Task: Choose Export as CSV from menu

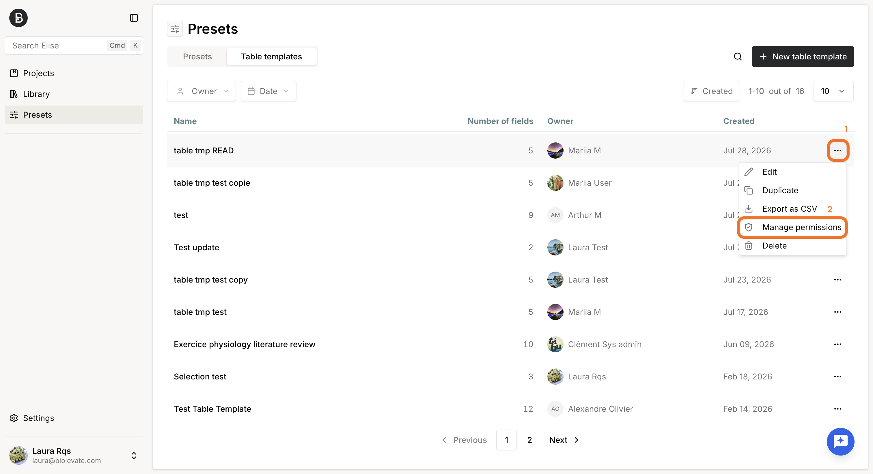Action: [789, 209]
